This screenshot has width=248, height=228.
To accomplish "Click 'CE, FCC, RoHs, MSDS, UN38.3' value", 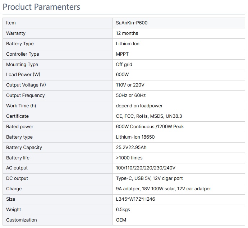I will (x=149, y=116).
